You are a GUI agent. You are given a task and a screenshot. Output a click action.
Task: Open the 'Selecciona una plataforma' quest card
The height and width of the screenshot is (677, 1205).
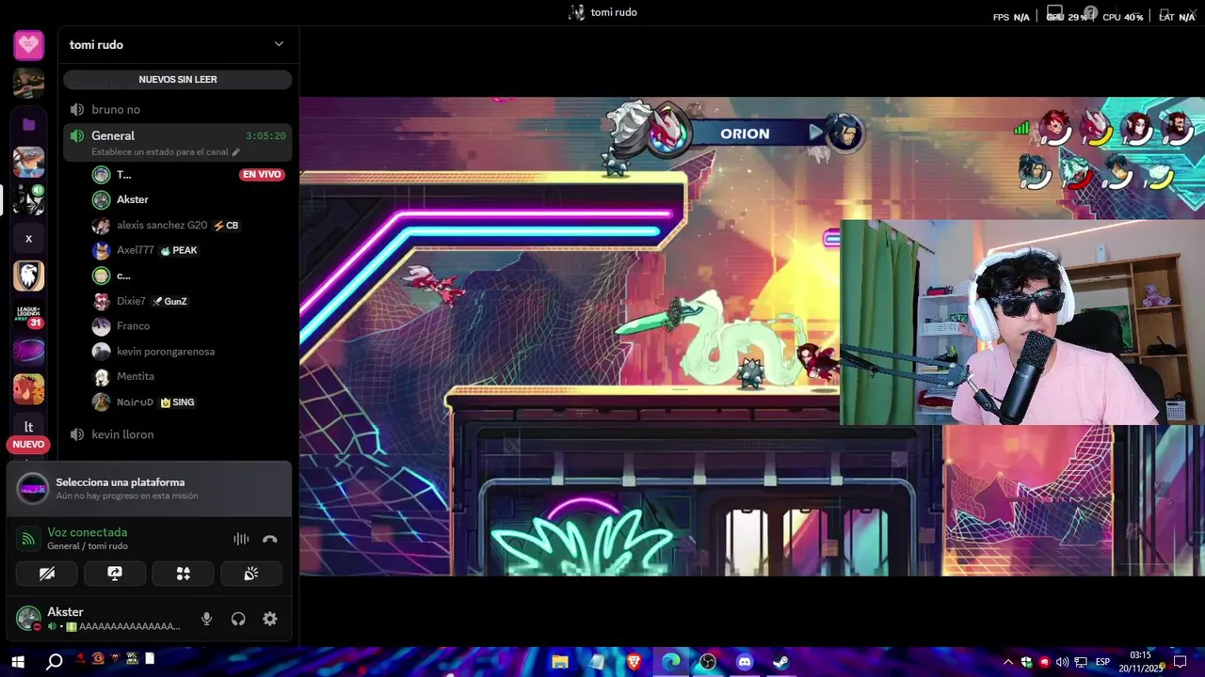(x=149, y=488)
